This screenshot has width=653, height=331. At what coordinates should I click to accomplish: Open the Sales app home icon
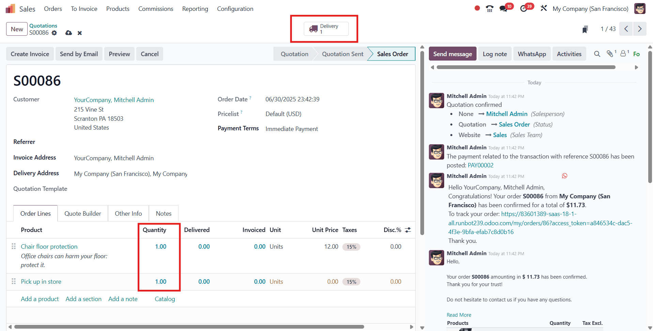coord(11,9)
